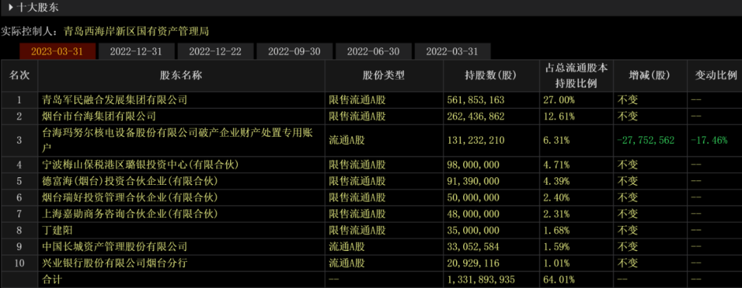Click the 4.71% ratio cell
Screen dimensions: 742x288
tap(556, 165)
